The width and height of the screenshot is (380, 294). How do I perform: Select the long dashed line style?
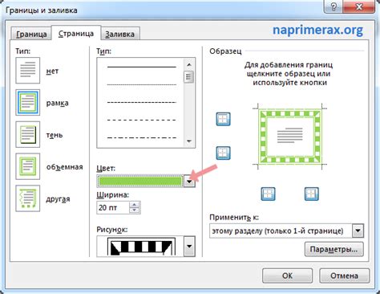point(142,120)
